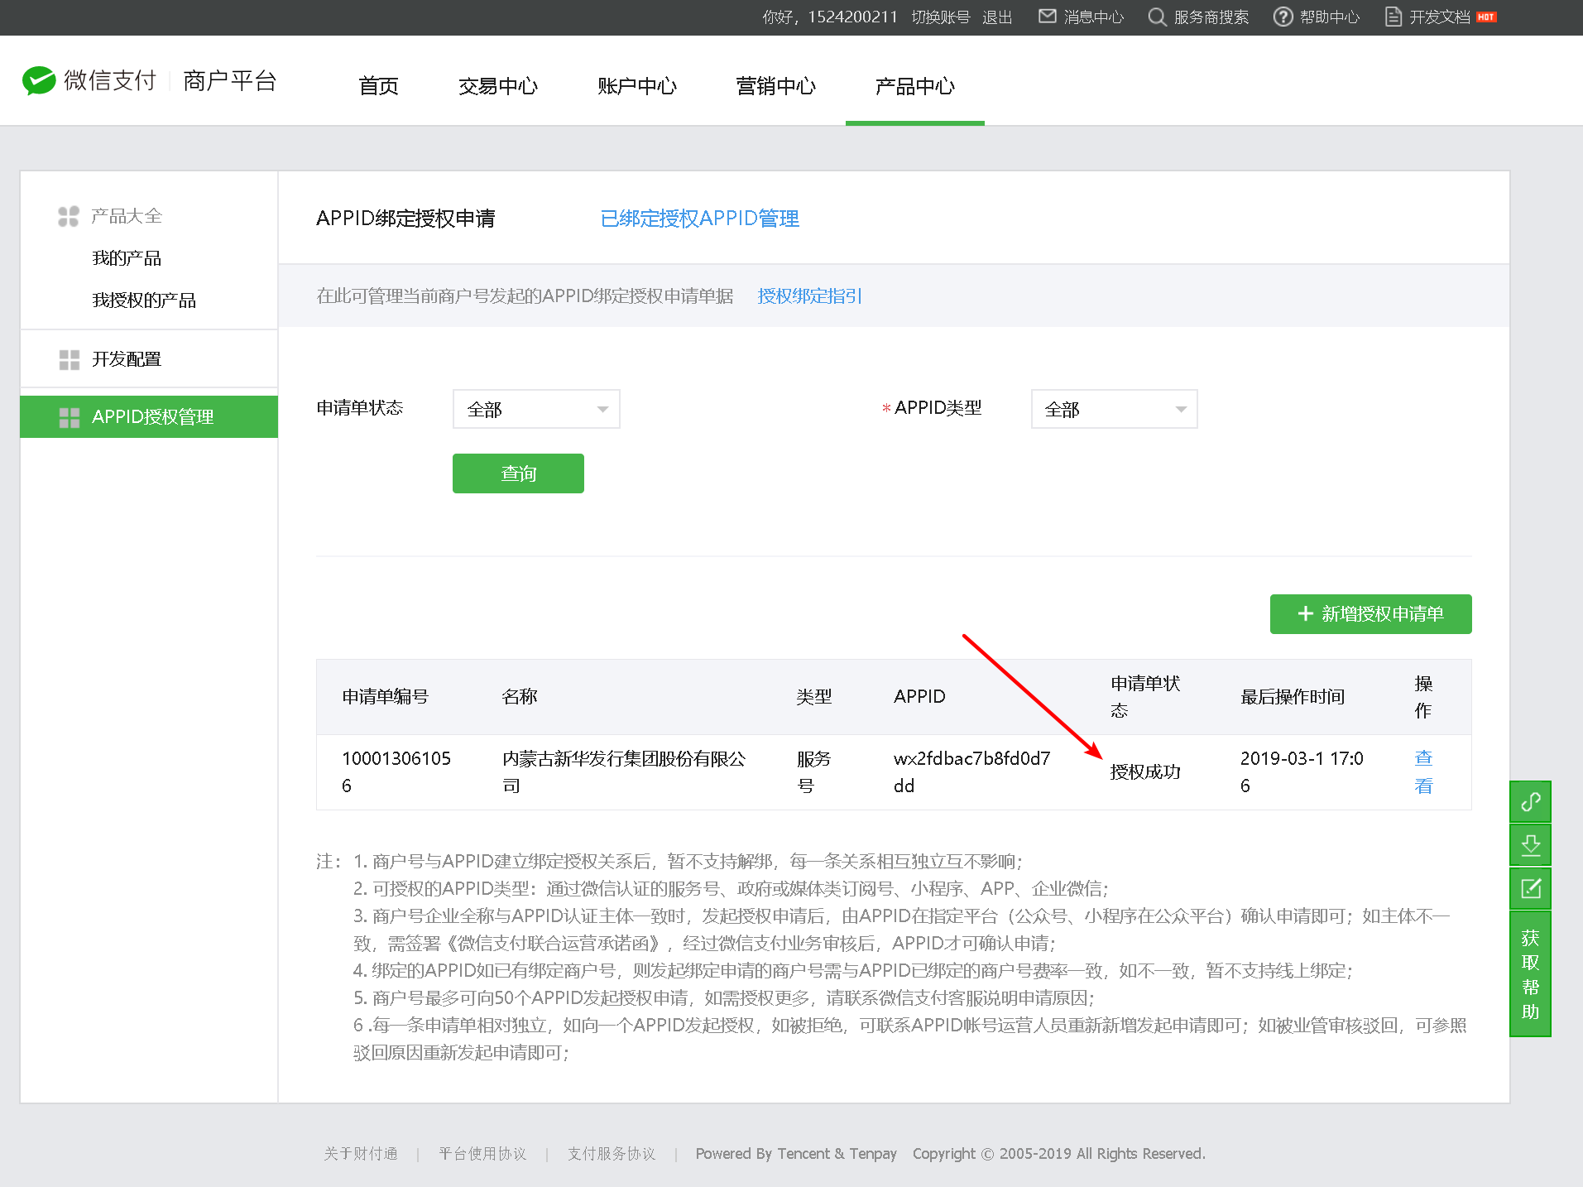Image resolution: width=1583 pixels, height=1187 pixels.
Task: Click the link icon in floating sidebar
Action: point(1530,801)
